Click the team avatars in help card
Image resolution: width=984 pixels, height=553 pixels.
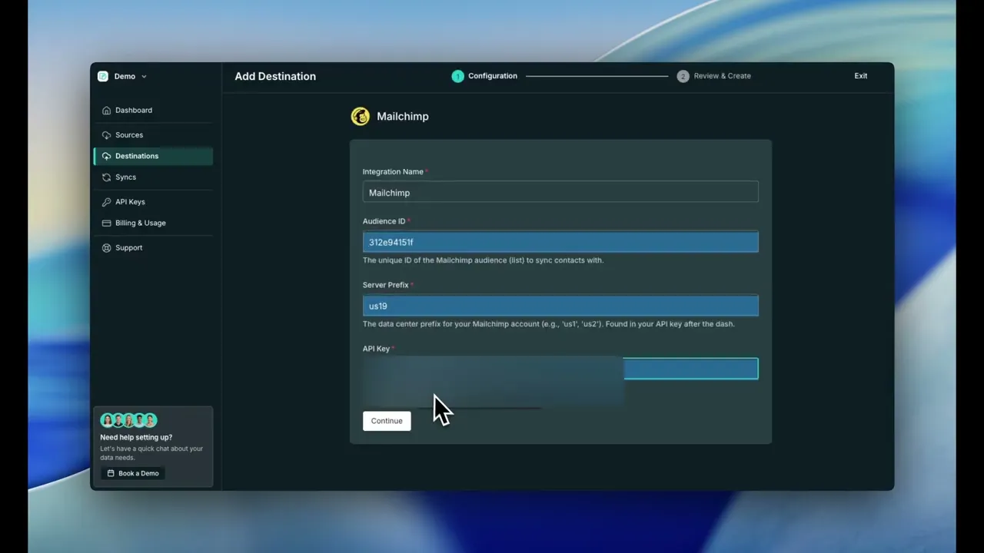[x=128, y=420]
